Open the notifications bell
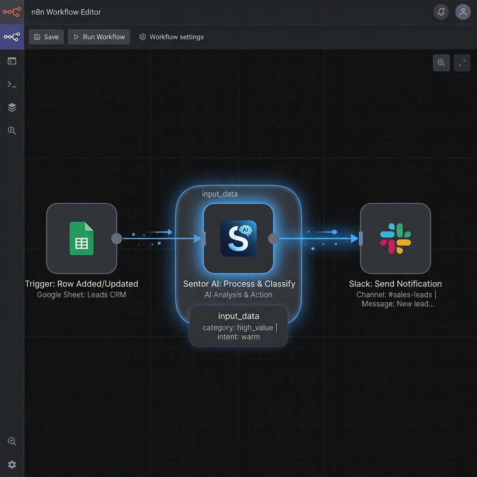Viewport: 477px width, 477px height. click(x=441, y=12)
